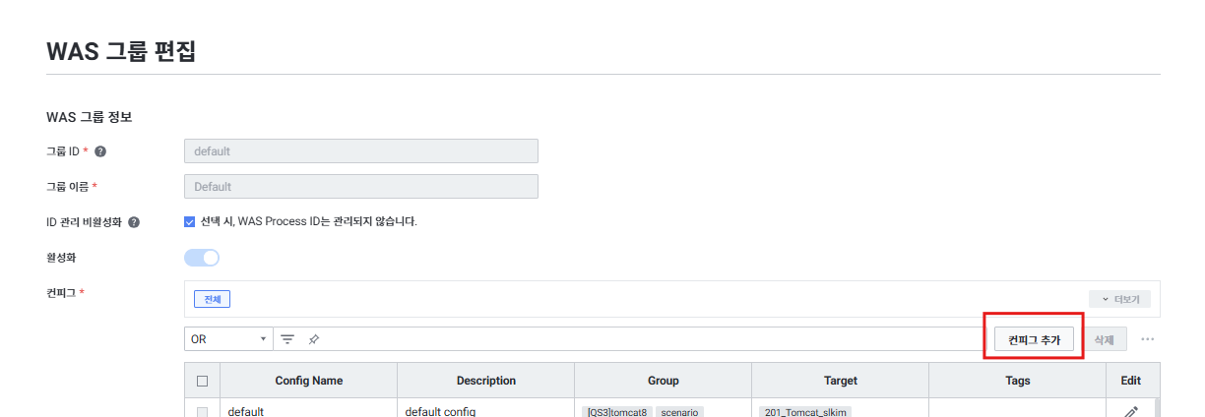Viewport: 1205px width, 417px height.
Task: Click the [QS3]tomcat8 group tag
Action: click(x=617, y=412)
